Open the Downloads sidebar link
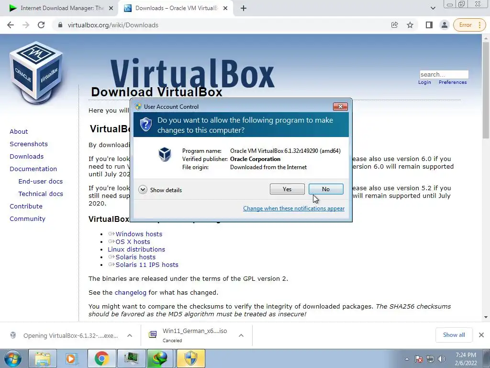490x368 pixels. coord(27,157)
